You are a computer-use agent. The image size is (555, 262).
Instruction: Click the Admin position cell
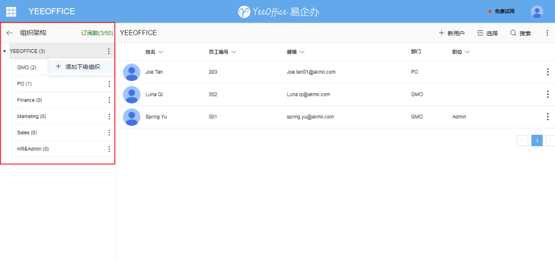(x=459, y=117)
